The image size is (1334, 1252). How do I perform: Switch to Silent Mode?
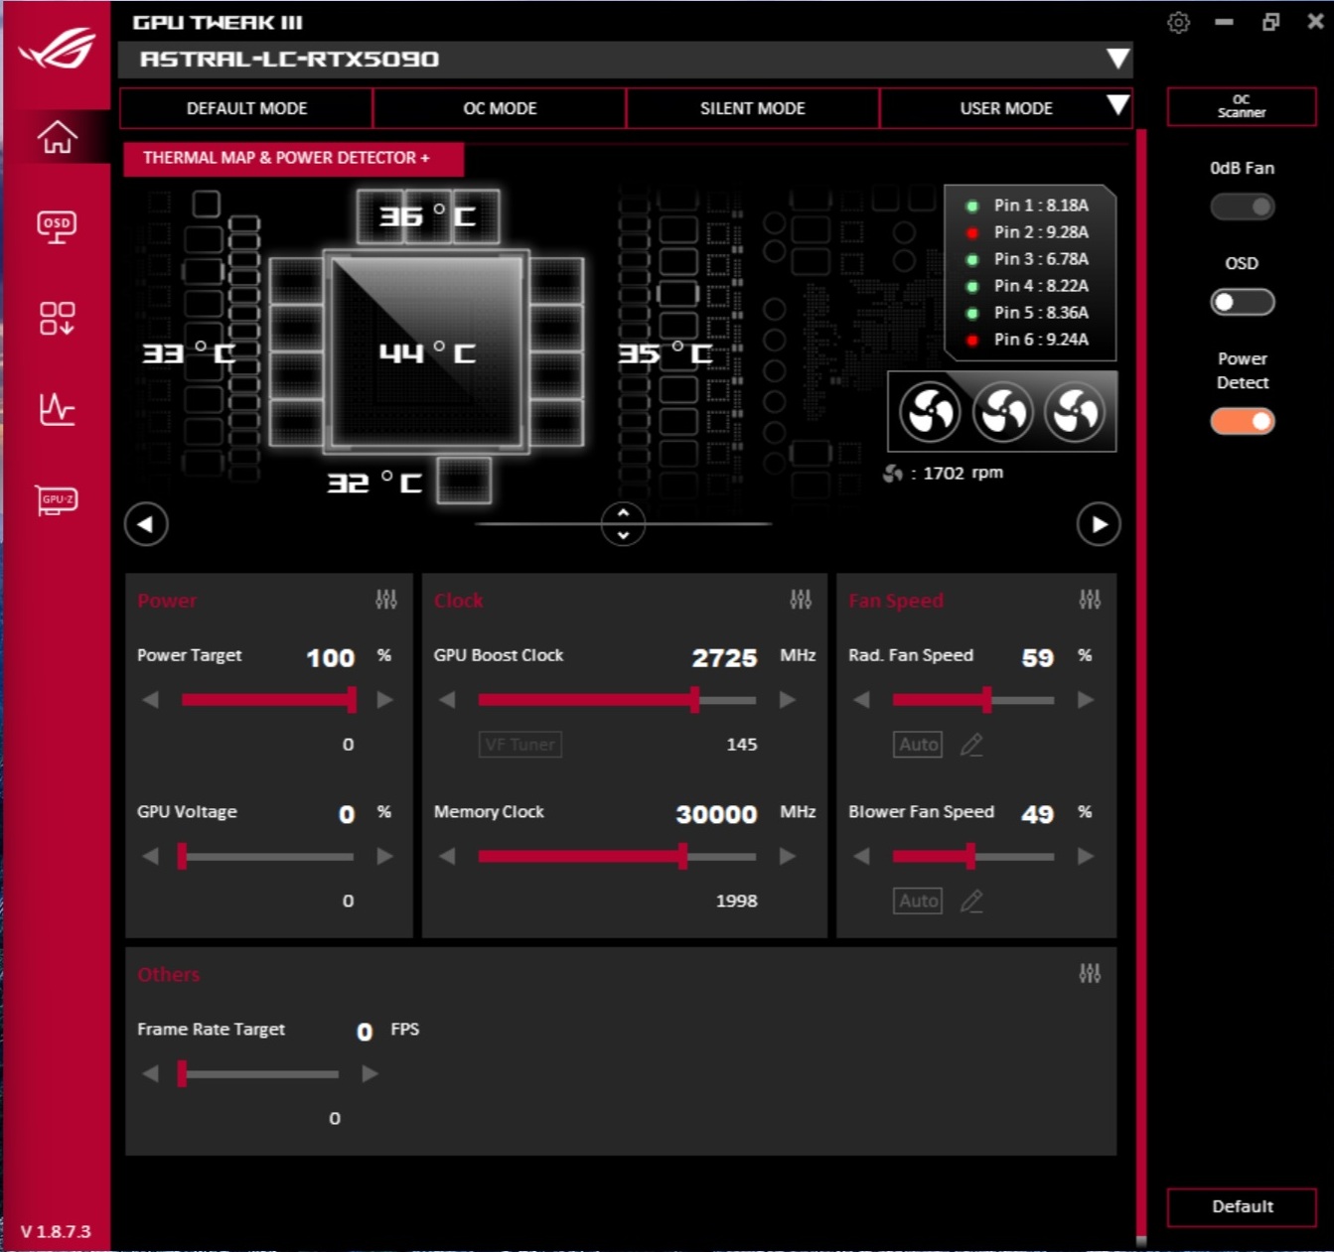point(752,108)
